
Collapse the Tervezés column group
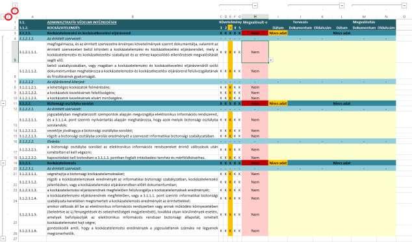[342, 5]
